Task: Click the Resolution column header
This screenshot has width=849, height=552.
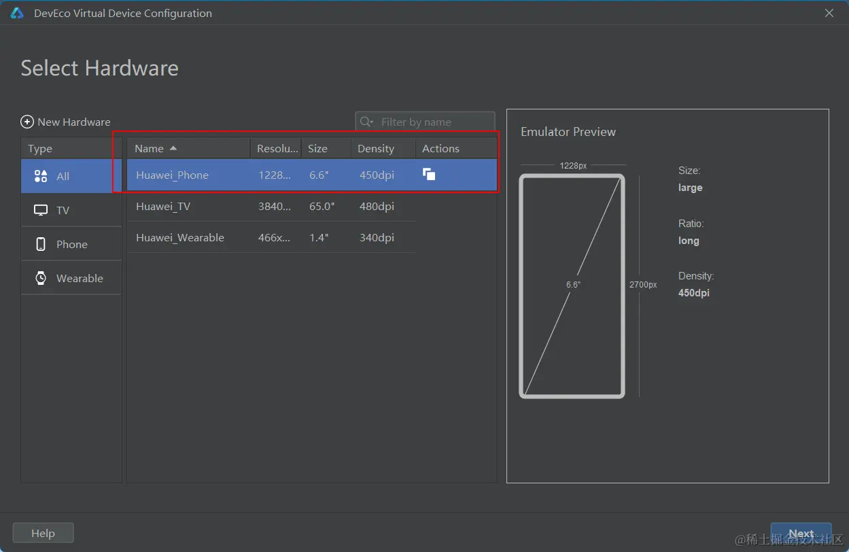Action: (277, 148)
